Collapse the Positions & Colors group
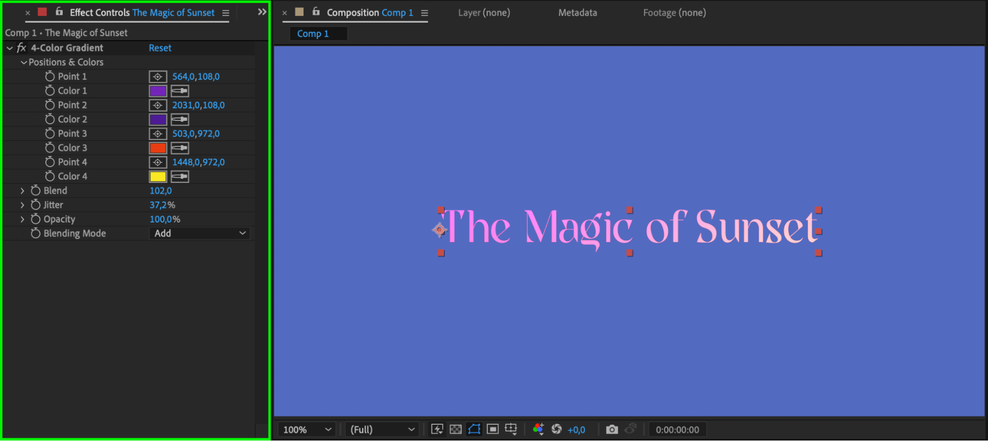The image size is (988, 441). (23, 63)
